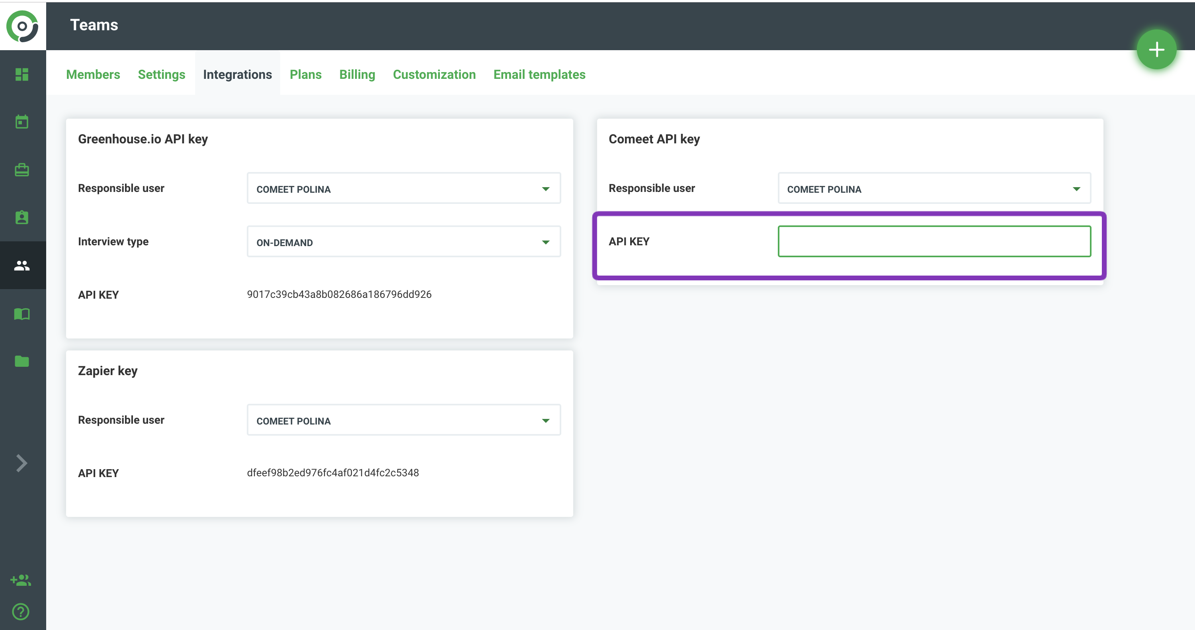
Task: Open the Interview type ON-DEMAND dropdown
Action: click(x=403, y=242)
